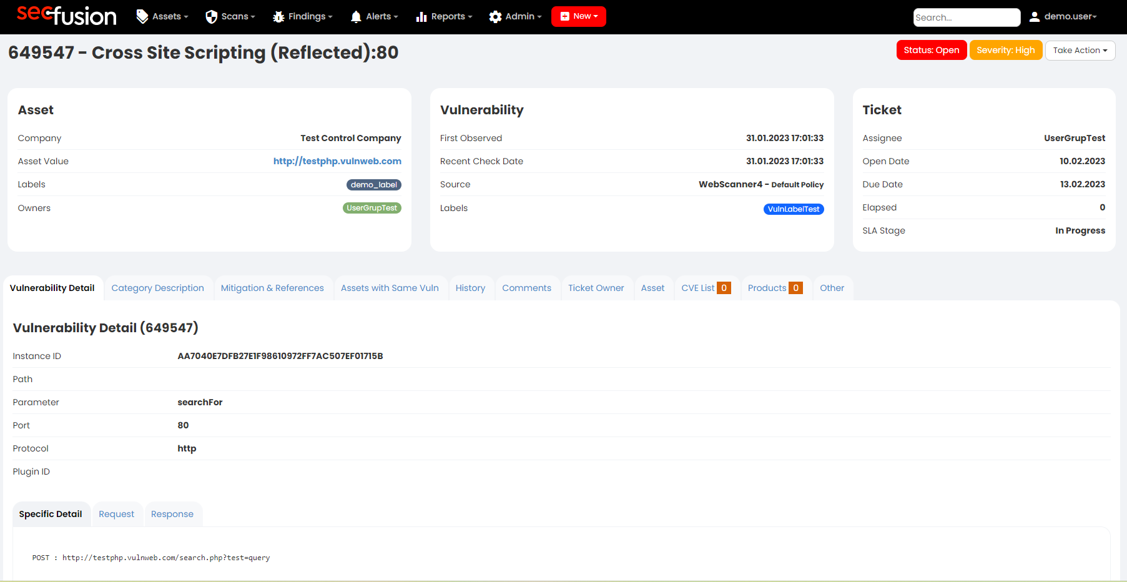Click the Assets tag icon
Image resolution: width=1127 pixels, height=582 pixels.
142,16
